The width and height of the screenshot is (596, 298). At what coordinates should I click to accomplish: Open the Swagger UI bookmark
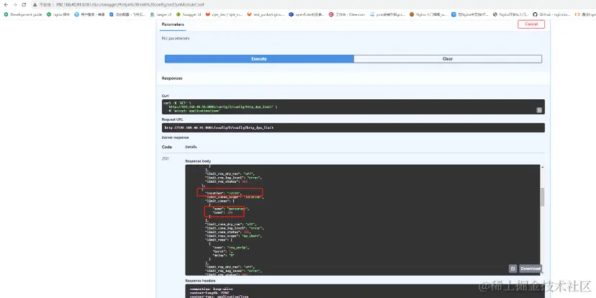[x=189, y=14]
